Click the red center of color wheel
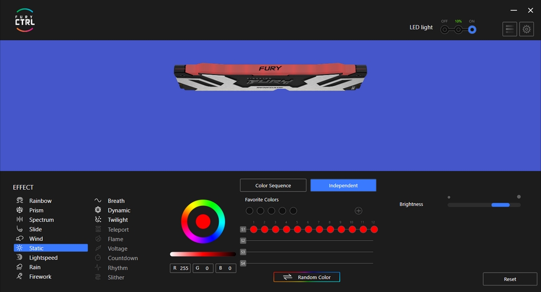 [x=203, y=221]
